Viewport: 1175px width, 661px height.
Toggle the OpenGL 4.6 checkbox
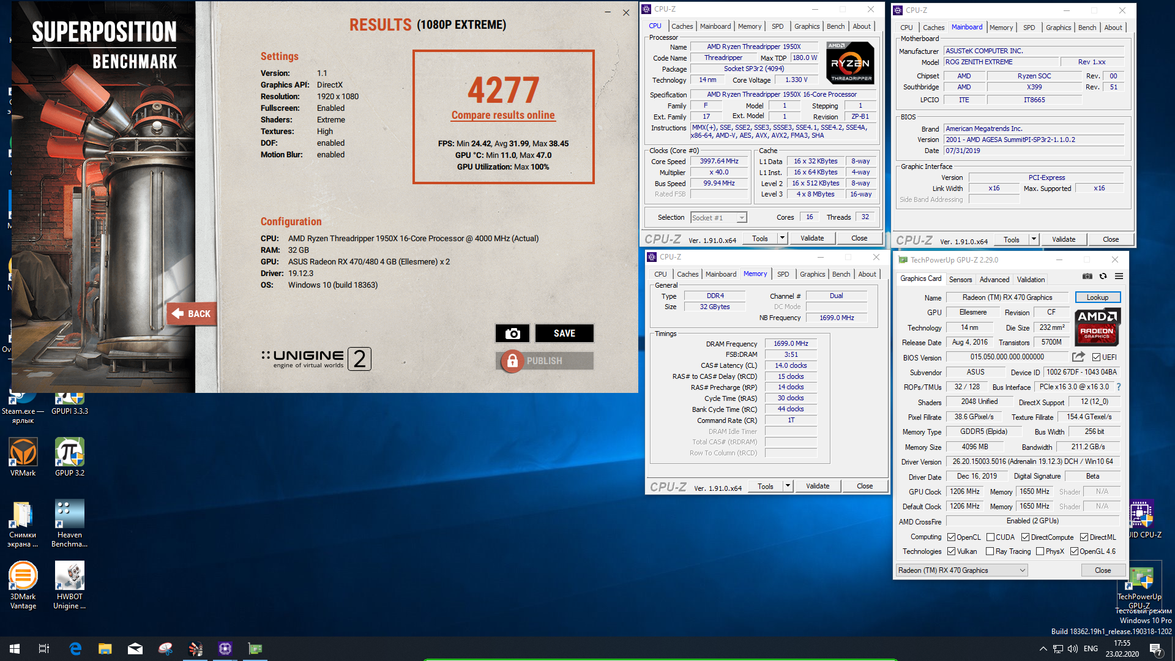pos(1074,551)
